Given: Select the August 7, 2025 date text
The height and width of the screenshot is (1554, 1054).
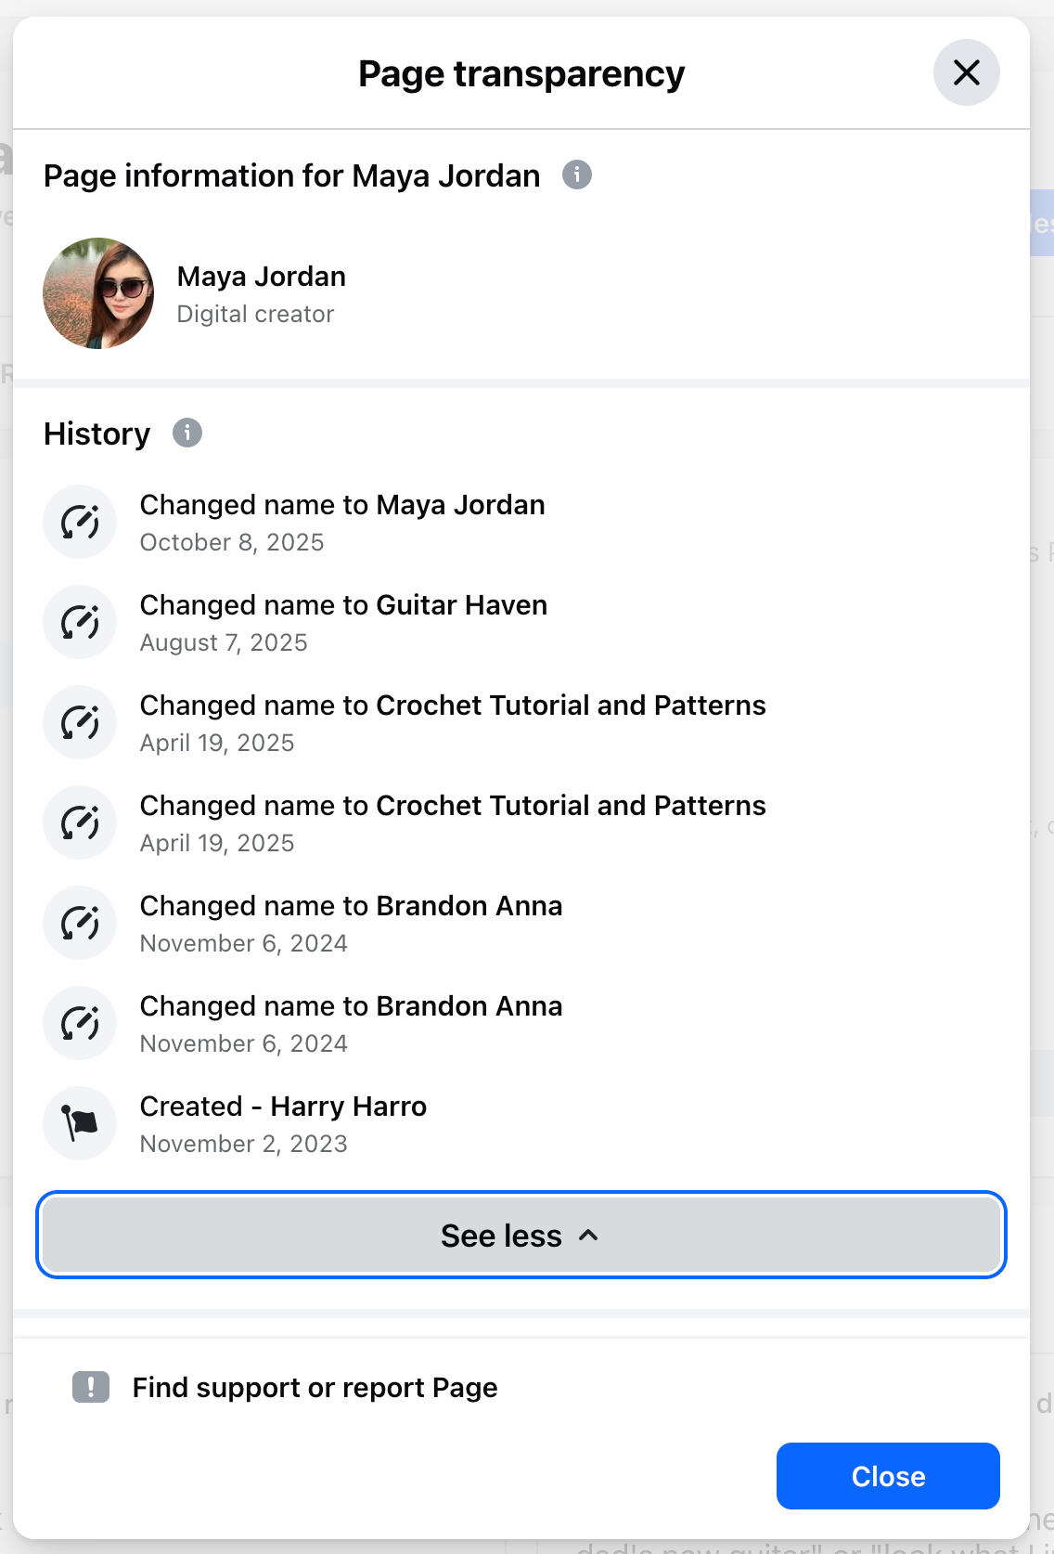Looking at the screenshot, I should 224,641.
